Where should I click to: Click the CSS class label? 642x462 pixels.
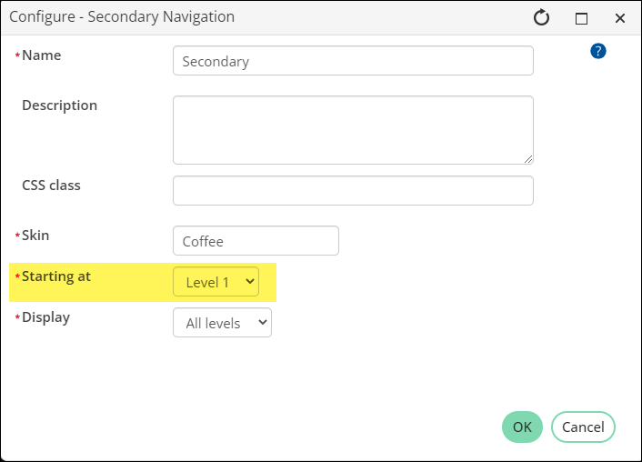[51, 186]
